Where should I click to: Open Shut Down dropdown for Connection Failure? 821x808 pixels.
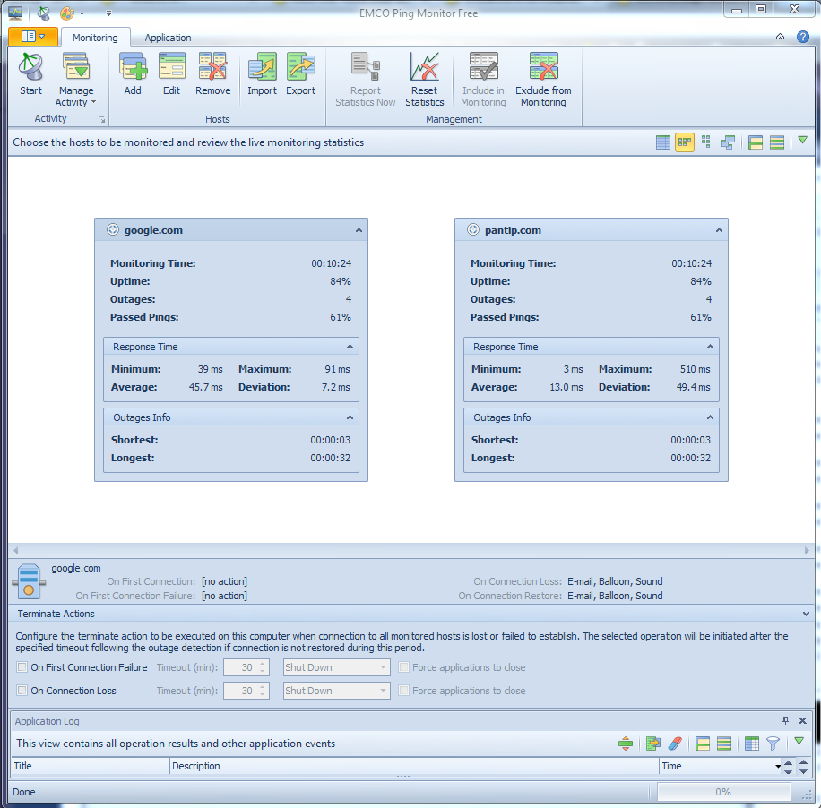[384, 667]
